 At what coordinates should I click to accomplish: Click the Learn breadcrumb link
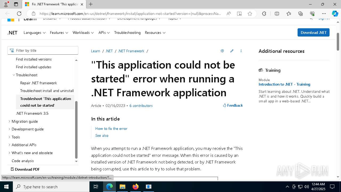pyautogui.click(x=96, y=51)
